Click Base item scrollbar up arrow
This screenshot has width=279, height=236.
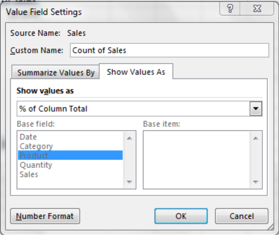tap(255, 138)
